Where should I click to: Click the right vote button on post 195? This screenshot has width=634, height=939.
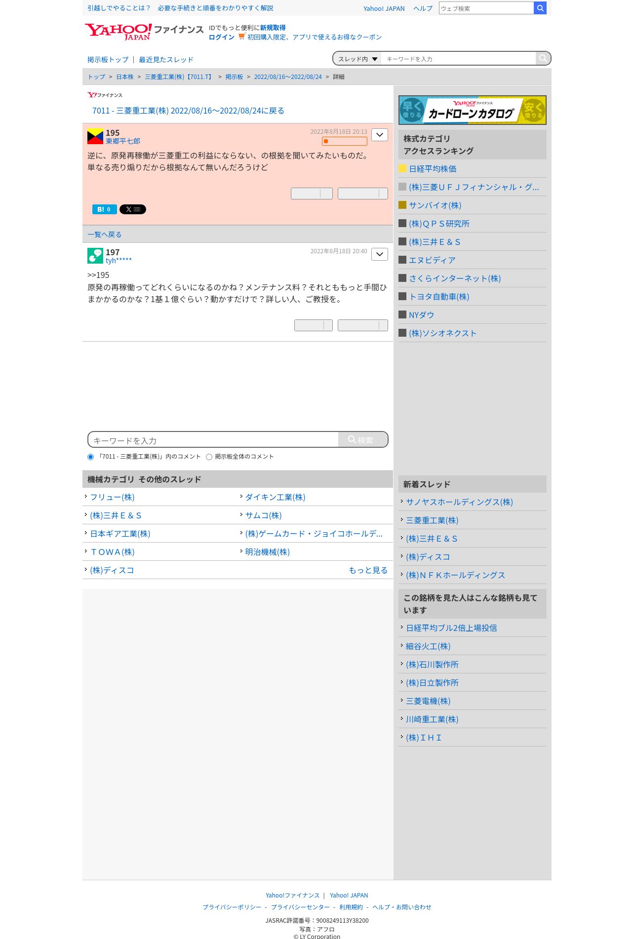[363, 194]
